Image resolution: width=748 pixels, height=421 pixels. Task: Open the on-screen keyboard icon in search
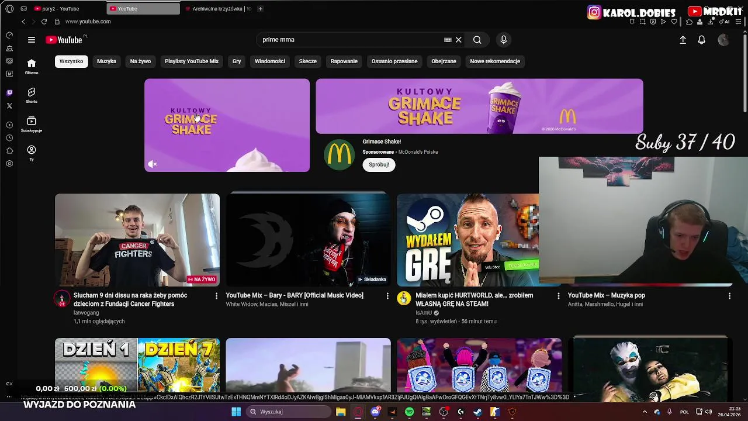448,40
